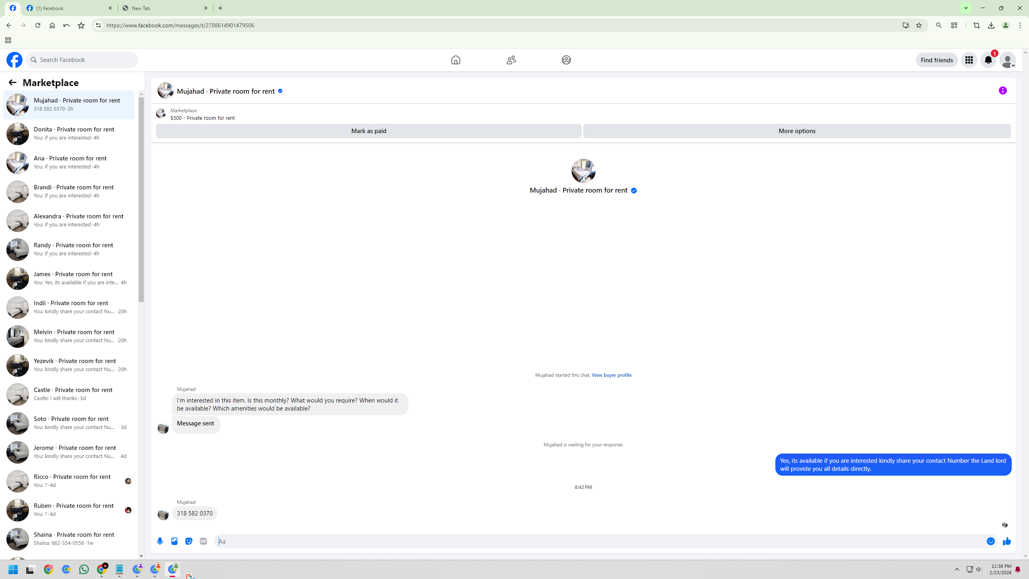The height and width of the screenshot is (579, 1029).
Task: Send a thumbs-up like
Action: click(1007, 541)
